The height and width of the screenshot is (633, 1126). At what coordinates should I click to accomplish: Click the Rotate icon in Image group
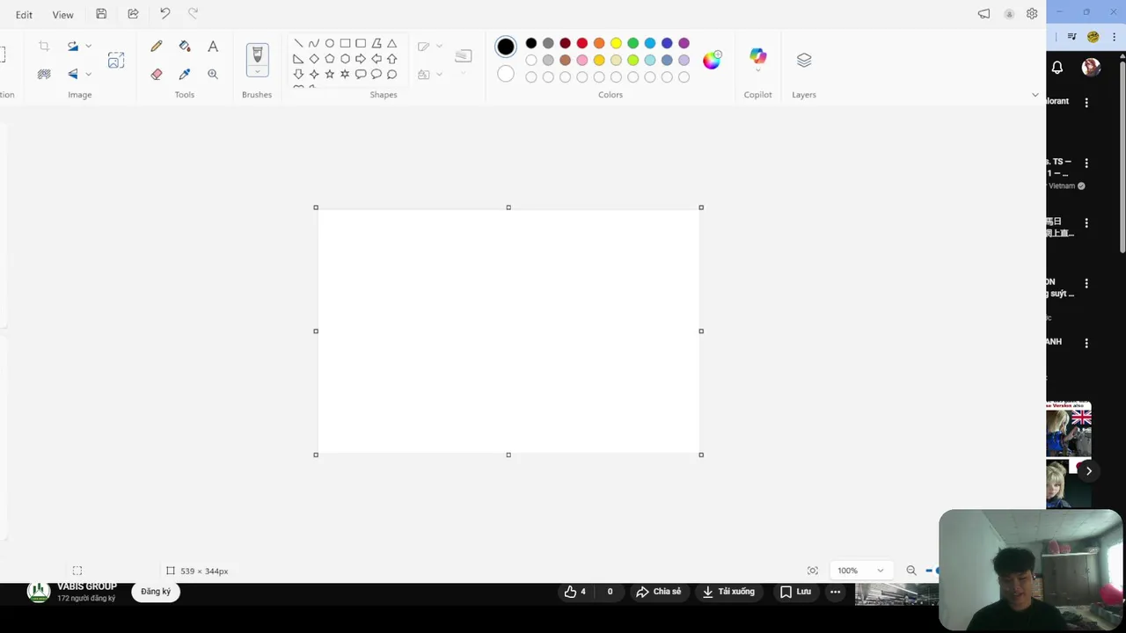(x=73, y=46)
